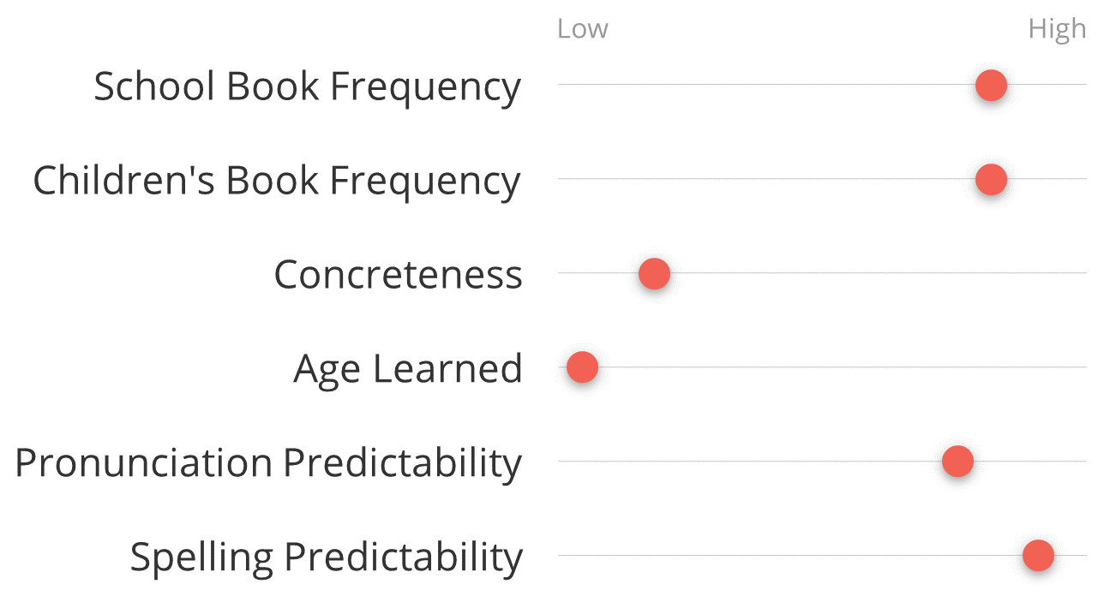
Task: Click the School Book Frequency label
Action: (307, 86)
